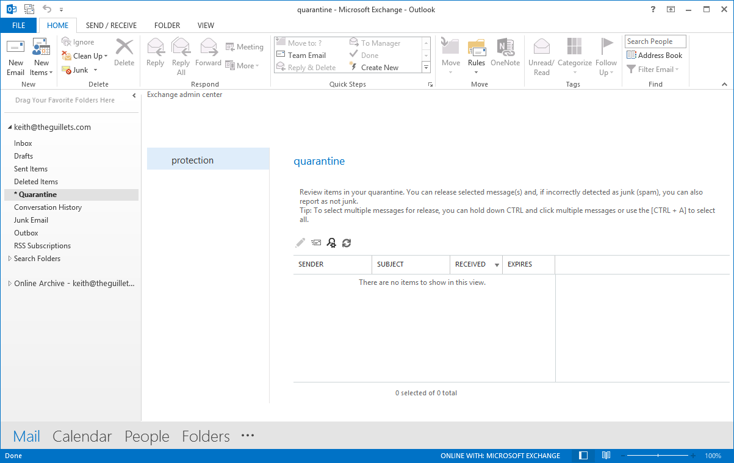
Task: Toggle Reading pane view in status bar
Action: coord(583,455)
